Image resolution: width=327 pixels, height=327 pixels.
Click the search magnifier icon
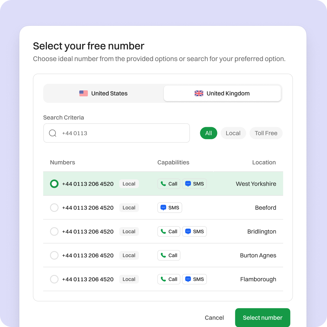53,133
